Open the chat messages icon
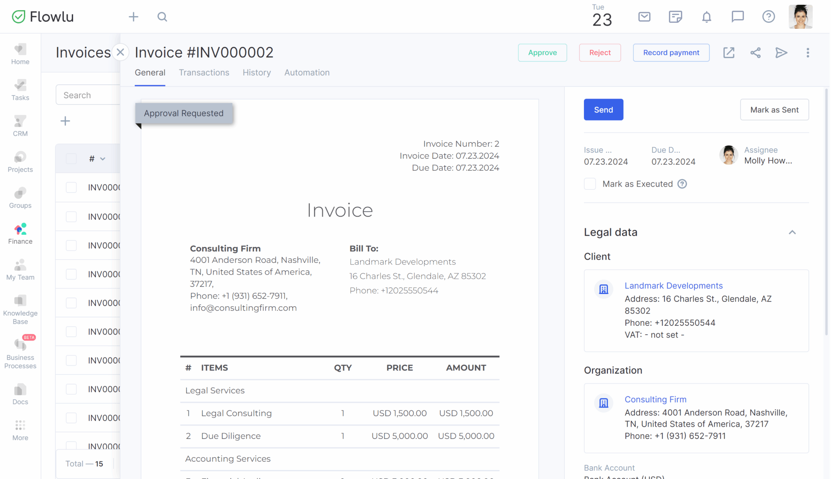 (x=737, y=17)
